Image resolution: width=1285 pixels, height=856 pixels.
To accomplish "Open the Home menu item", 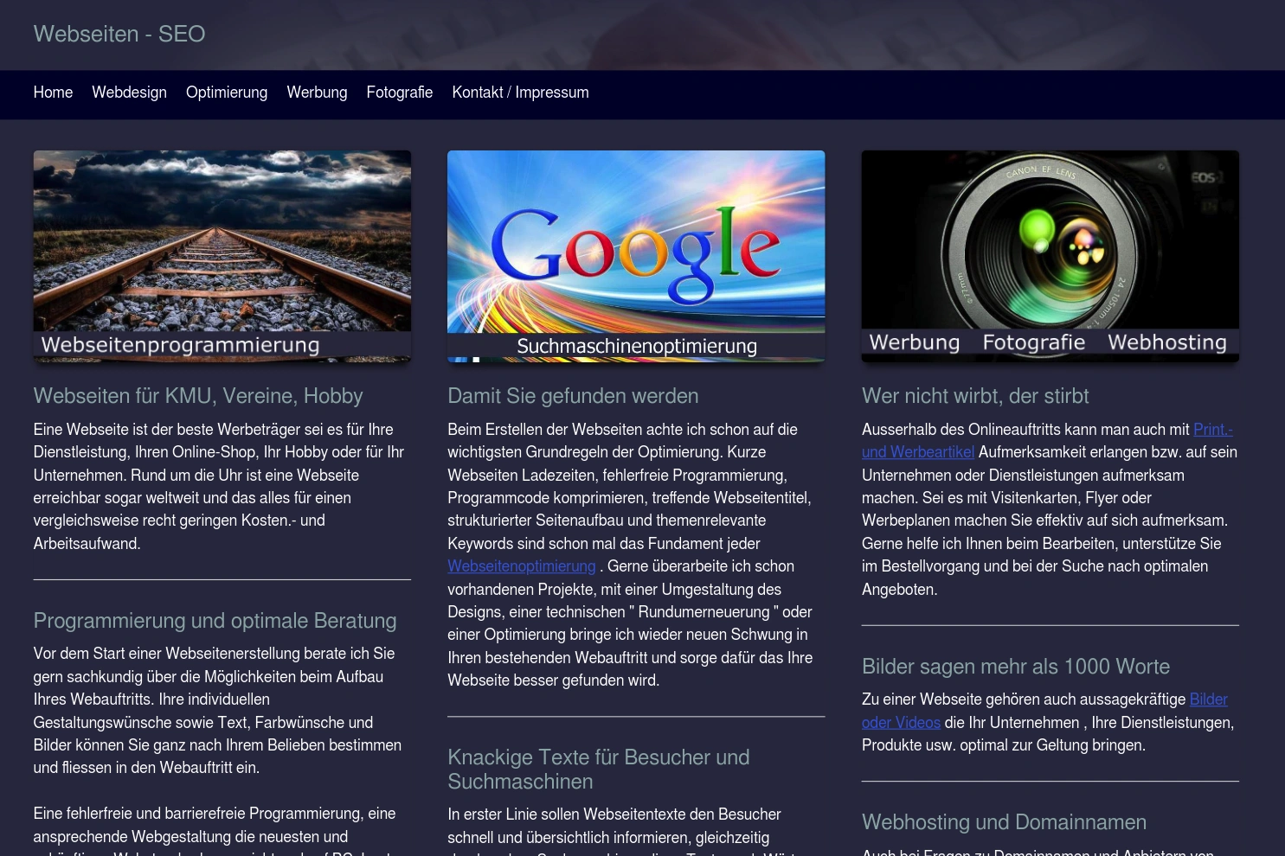I will coord(53,93).
